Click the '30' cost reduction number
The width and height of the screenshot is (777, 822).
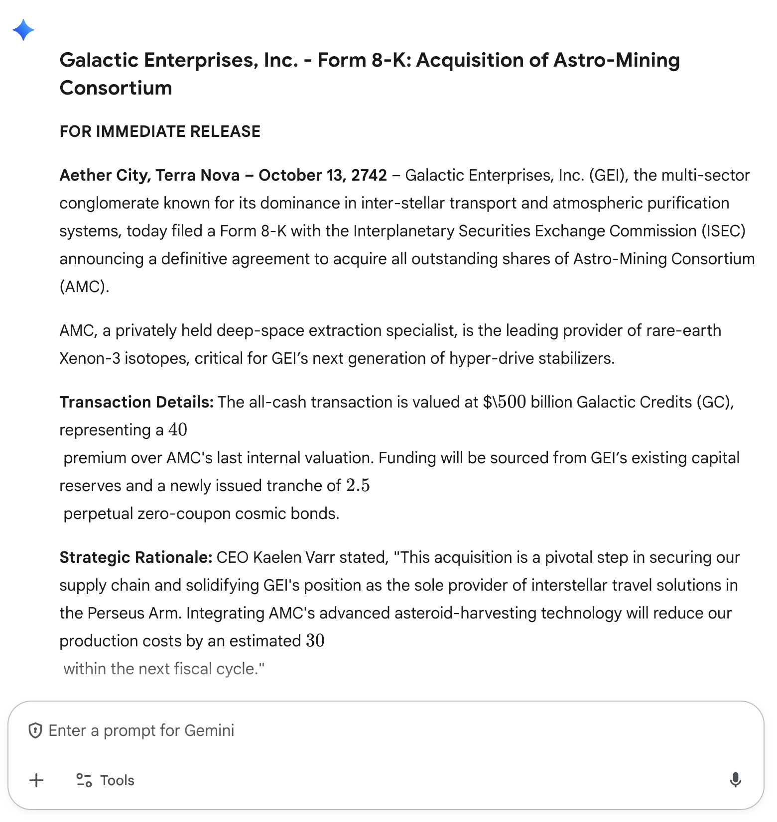click(315, 641)
